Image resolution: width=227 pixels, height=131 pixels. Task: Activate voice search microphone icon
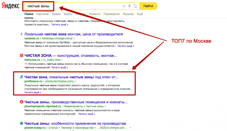(x=129, y=6)
